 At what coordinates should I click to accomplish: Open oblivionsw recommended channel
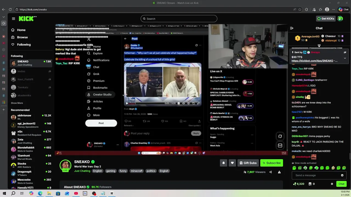[31, 117]
